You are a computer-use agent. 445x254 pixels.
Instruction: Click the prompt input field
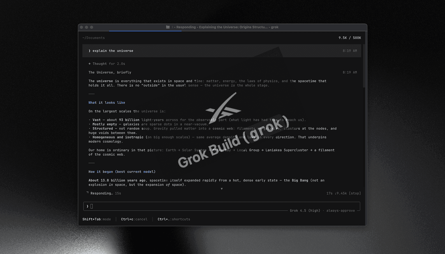pyautogui.click(x=222, y=206)
